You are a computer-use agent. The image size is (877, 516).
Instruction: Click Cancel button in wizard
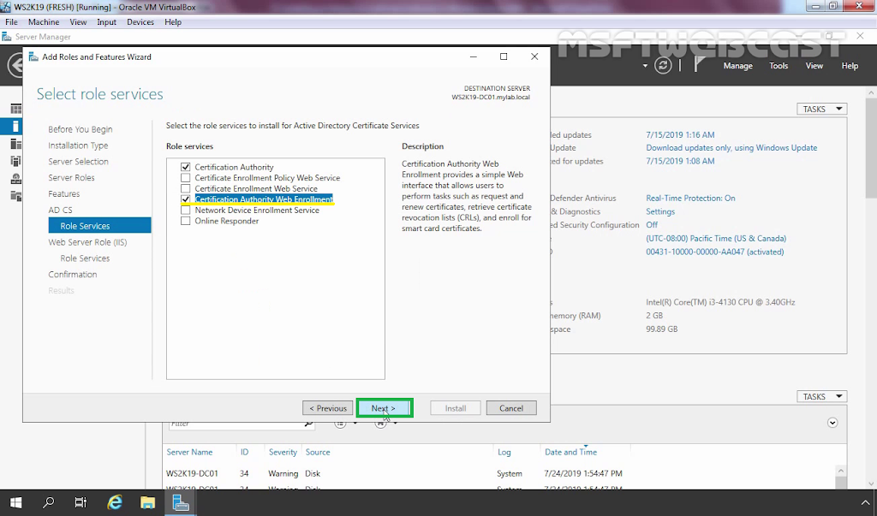[511, 408]
